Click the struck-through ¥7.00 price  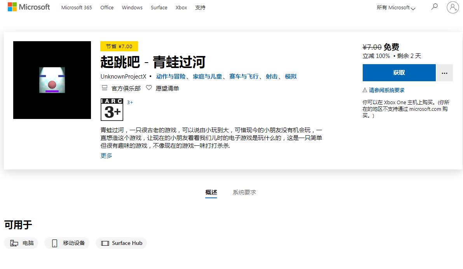tap(372, 47)
